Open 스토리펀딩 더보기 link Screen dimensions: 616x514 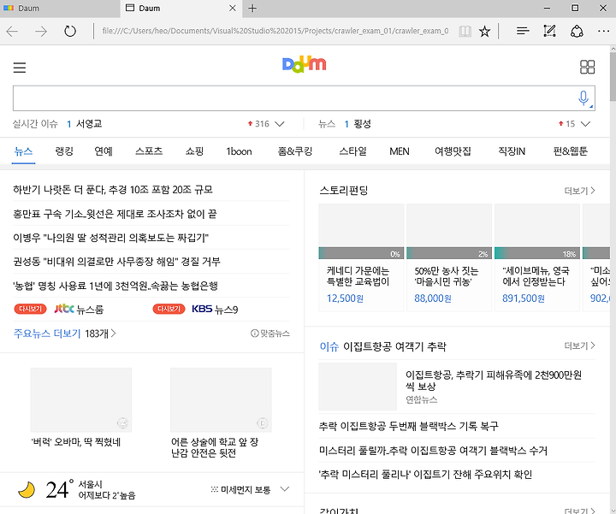(579, 191)
